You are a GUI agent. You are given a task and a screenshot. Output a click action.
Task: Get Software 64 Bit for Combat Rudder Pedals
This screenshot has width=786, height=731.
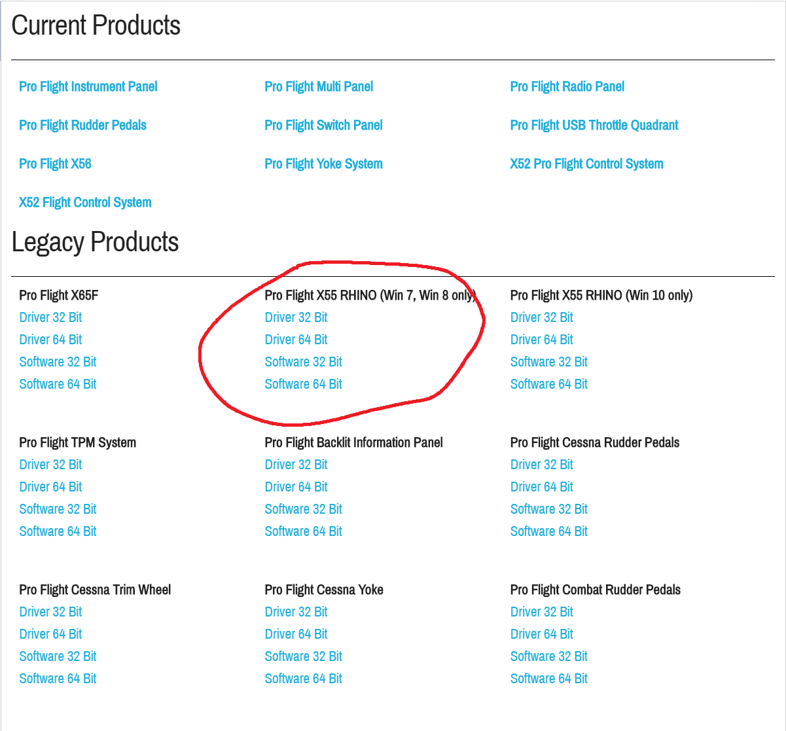548,679
